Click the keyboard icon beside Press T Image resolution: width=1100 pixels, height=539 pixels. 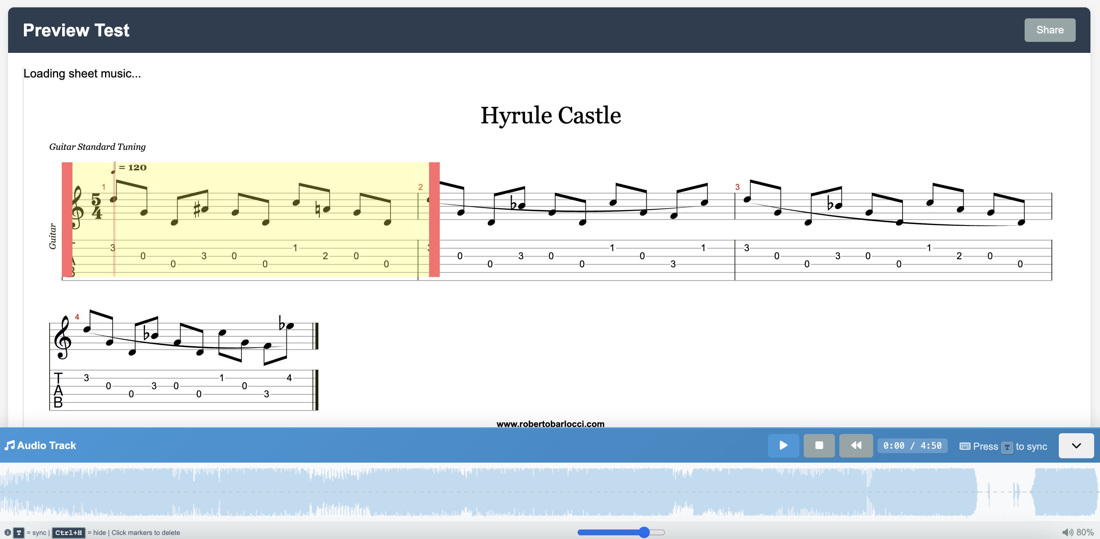[x=964, y=446]
